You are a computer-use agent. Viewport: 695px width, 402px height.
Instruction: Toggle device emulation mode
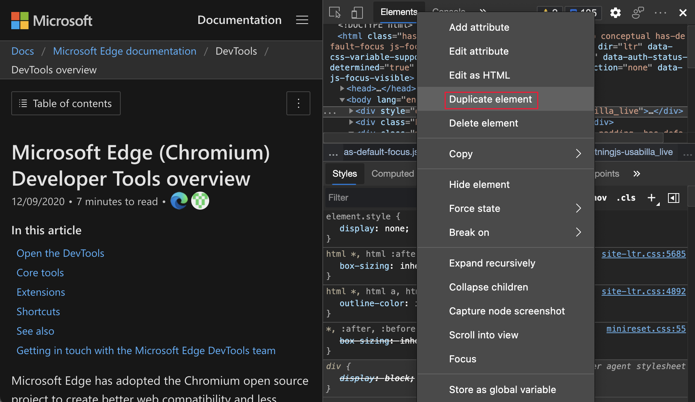click(357, 12)
